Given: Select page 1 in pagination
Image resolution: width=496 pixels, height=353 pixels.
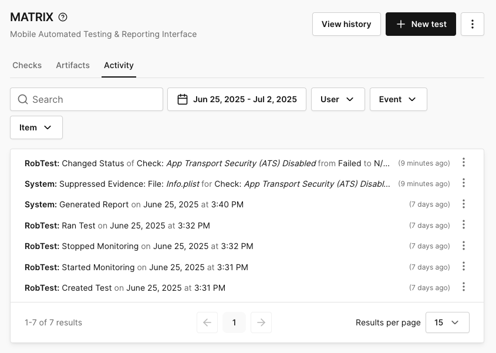Looking at the screenshot, I should tap(234, 322).
